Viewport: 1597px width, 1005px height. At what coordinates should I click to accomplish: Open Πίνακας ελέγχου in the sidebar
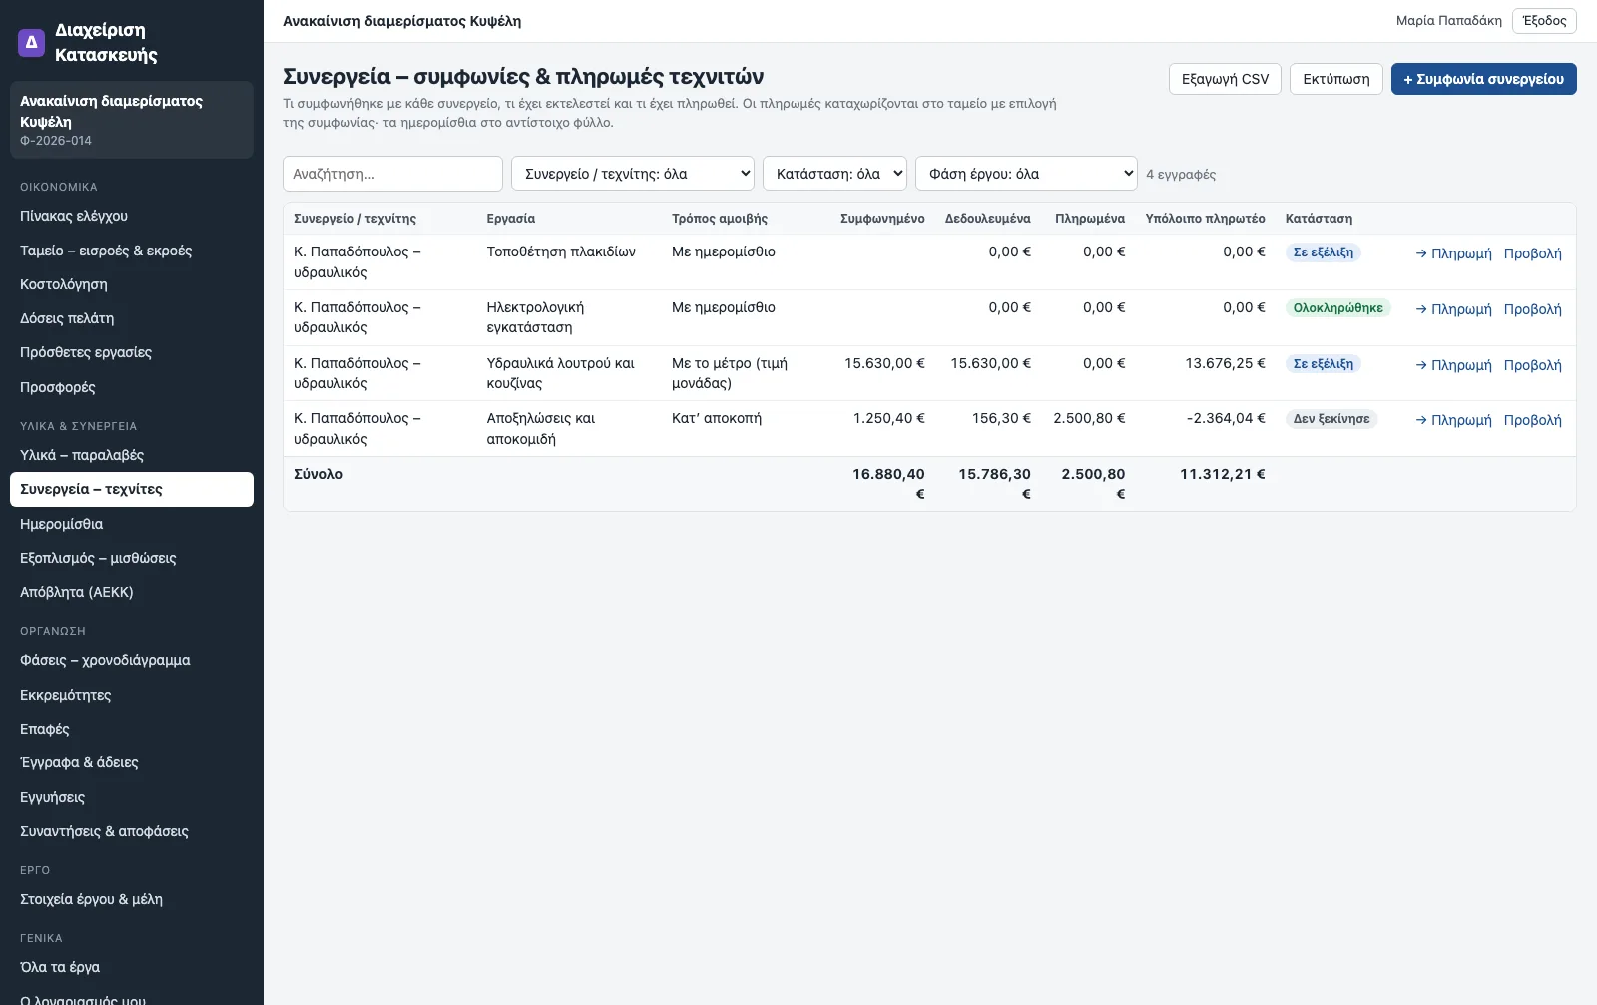(x=132, y=216)
